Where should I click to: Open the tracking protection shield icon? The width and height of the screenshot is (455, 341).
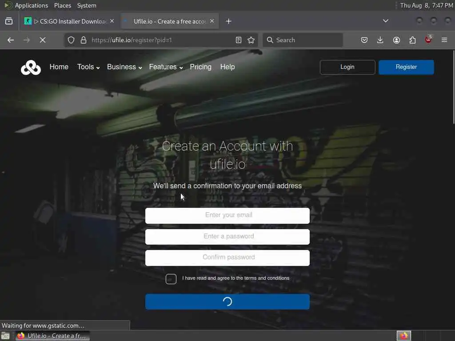[71, 40]
